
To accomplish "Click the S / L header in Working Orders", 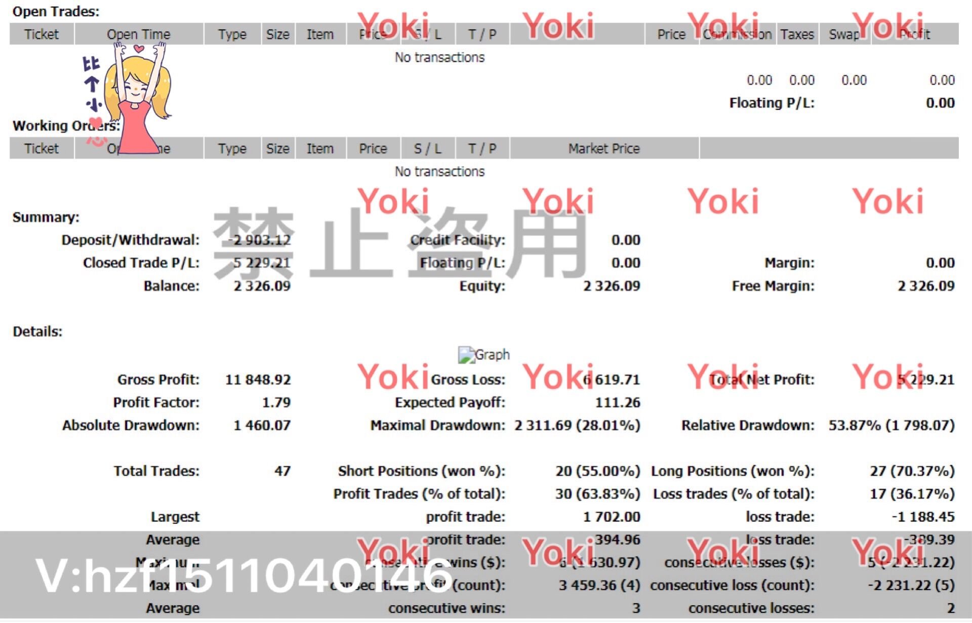I will tap(427, 148).
